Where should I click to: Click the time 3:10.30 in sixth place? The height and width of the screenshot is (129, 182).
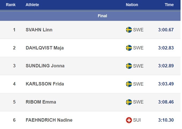point(166,120)
